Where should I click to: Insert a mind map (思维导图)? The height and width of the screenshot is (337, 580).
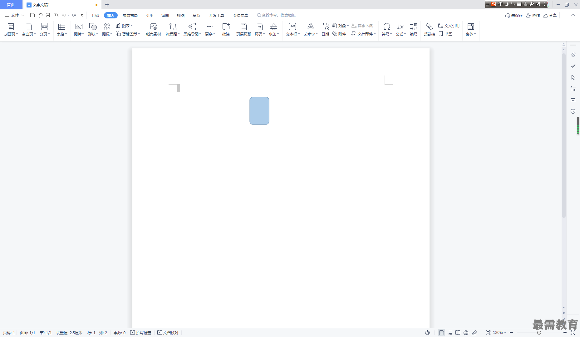tap(192, 30)
